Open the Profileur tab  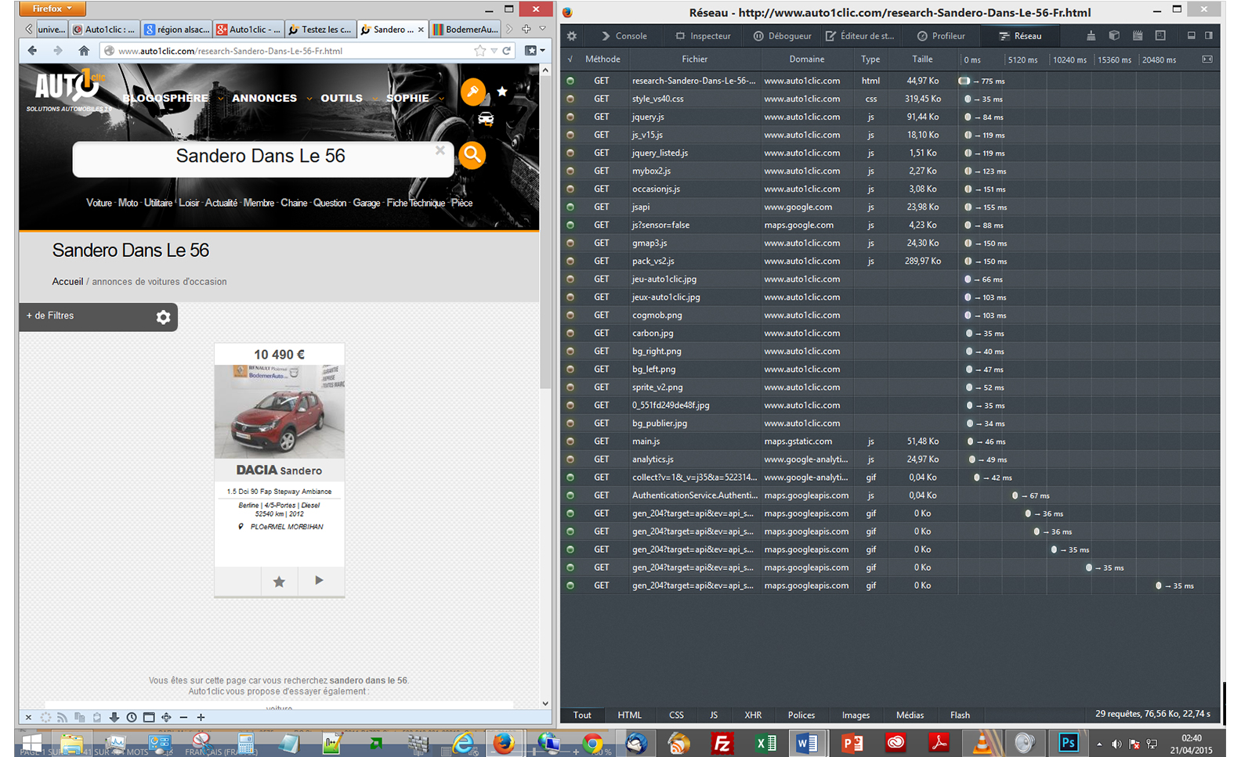click(x=941, y=36)
